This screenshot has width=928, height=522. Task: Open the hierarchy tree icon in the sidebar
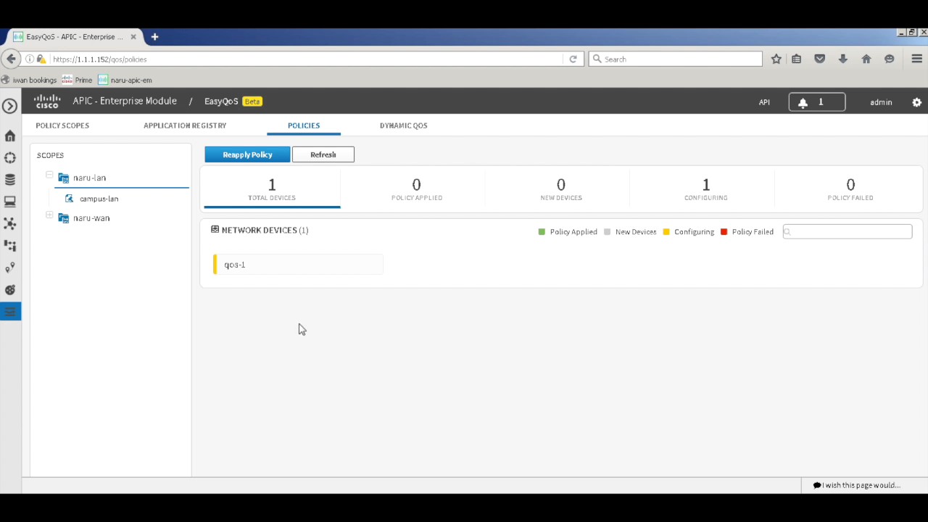pyautogui.click(x=10, y=246)
